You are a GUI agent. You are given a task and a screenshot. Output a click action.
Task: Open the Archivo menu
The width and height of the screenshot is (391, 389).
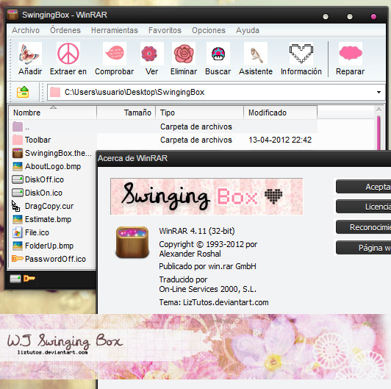(26, 30)
